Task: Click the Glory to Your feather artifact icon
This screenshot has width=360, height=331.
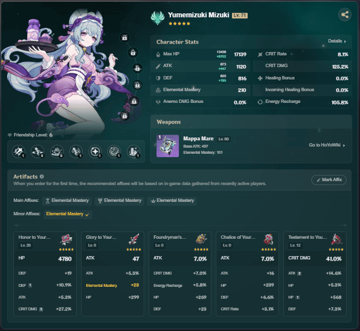Action: (134, 240)
